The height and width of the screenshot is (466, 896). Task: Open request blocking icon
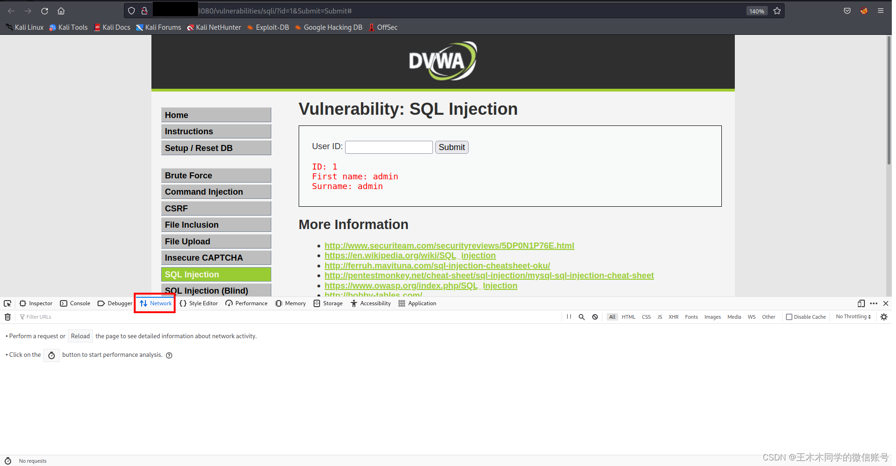[595, 317]
